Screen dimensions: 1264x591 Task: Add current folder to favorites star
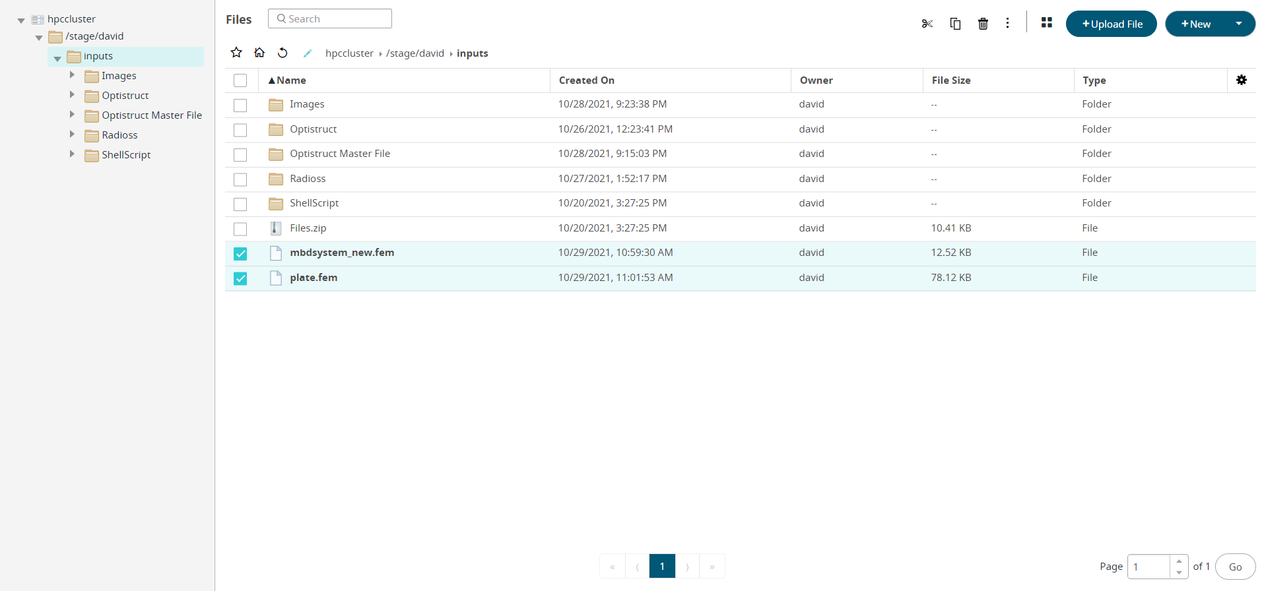[236, 53]
